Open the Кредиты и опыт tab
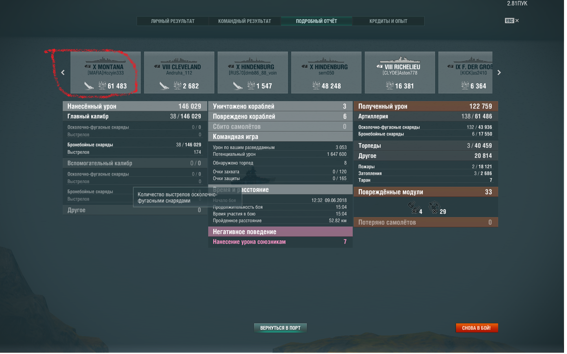 (388, 21)
